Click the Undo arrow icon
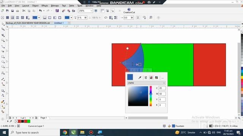 tap(40, 11)
